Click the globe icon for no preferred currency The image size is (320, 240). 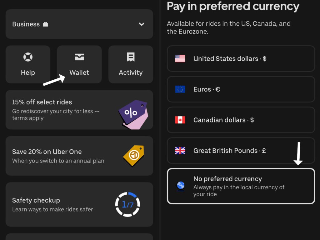point(181,186)
